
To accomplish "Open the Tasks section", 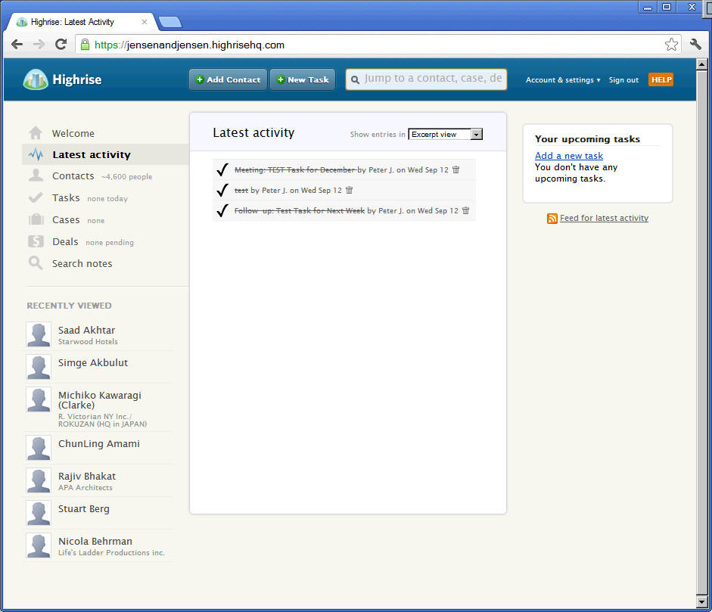I will (66, 198).
